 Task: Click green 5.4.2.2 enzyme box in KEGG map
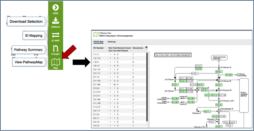[x=218, y=71]
